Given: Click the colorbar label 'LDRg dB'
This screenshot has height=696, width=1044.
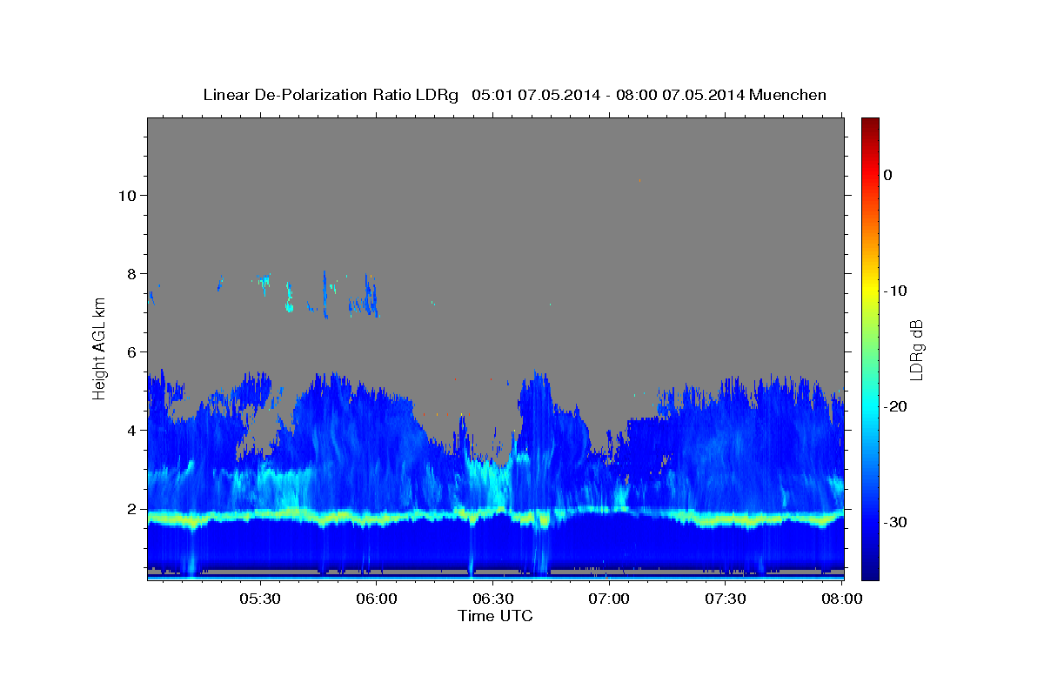Looking at the screenshot, I should [916, 349].
